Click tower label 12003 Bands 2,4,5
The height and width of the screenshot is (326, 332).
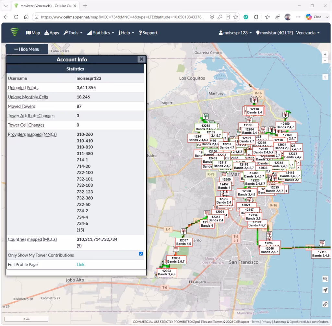167,272
